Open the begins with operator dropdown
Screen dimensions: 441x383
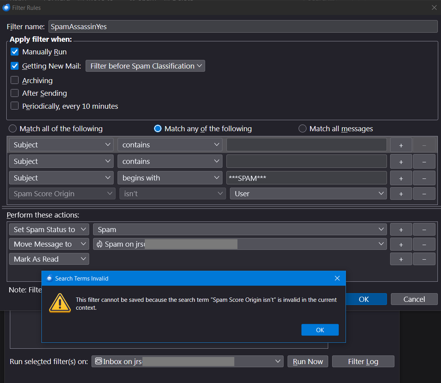point(170,178)
